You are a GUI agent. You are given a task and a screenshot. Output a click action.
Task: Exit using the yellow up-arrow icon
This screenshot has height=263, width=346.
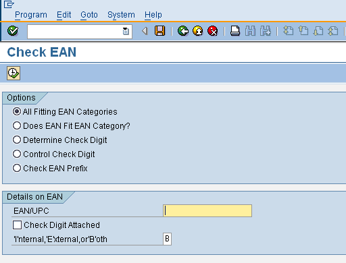198,31
